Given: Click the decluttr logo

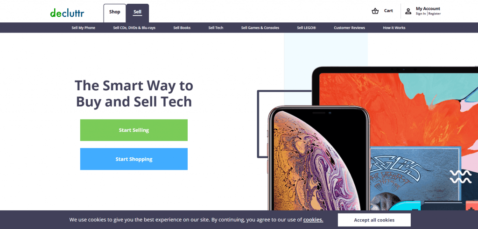Looking at the screenshot, I should 67,13.
